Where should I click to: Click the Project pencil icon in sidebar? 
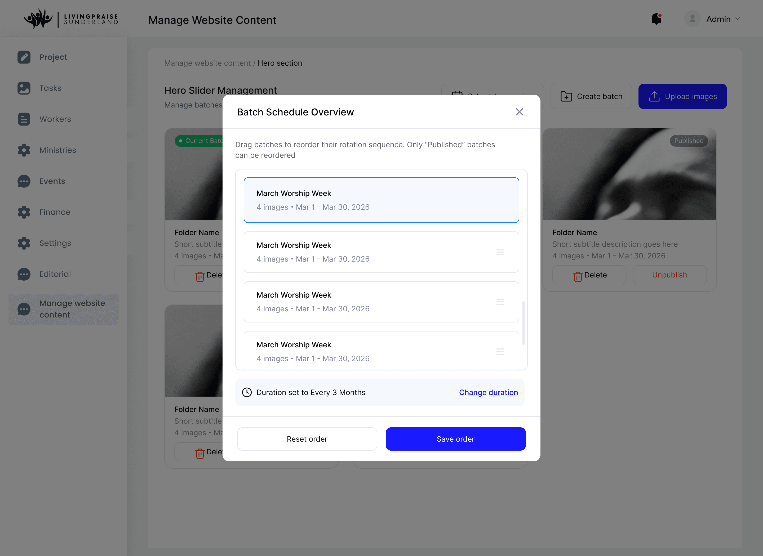[x=24, y=57]
